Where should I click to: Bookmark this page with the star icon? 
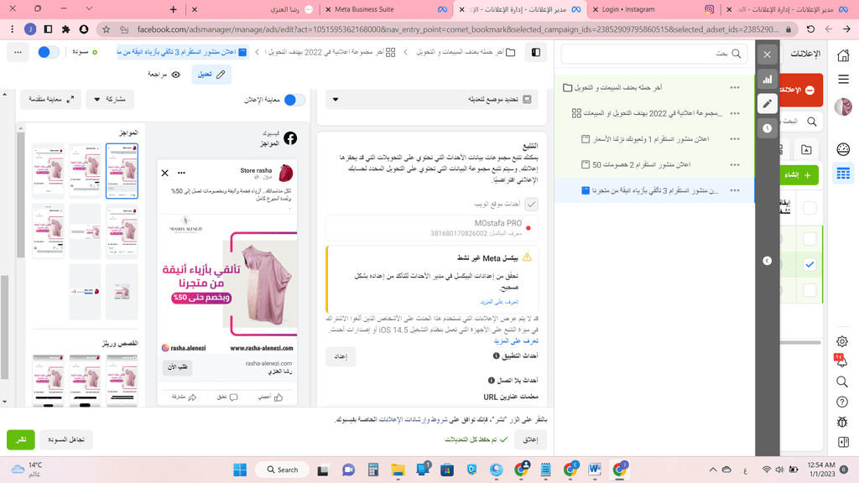pos(107,29)
